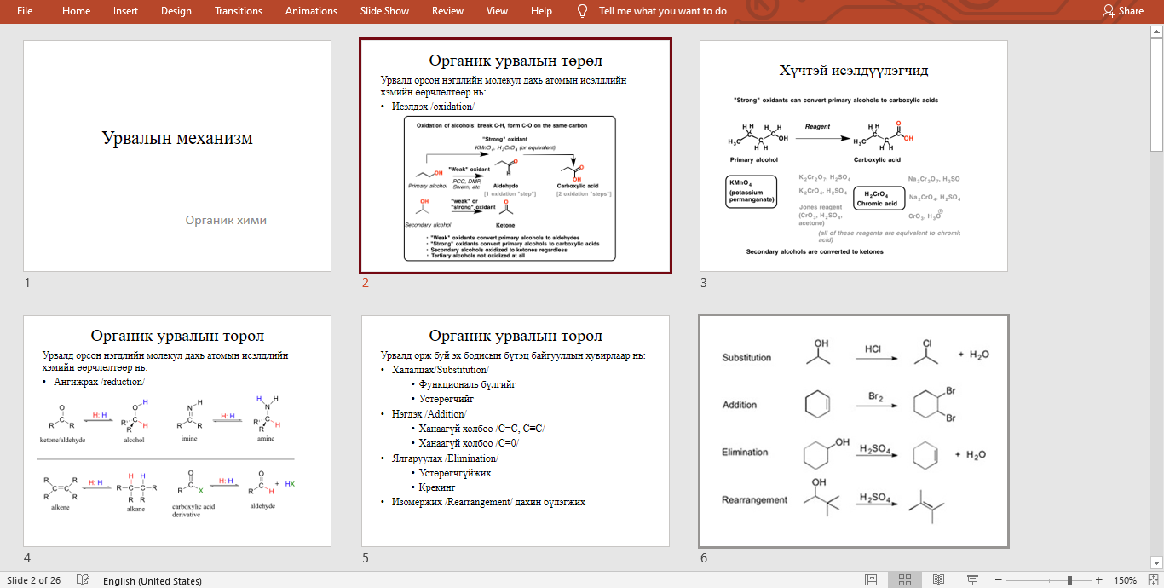Select slide 6 with reaction types
Screen dimensions: 1164x588
point(853,431)
